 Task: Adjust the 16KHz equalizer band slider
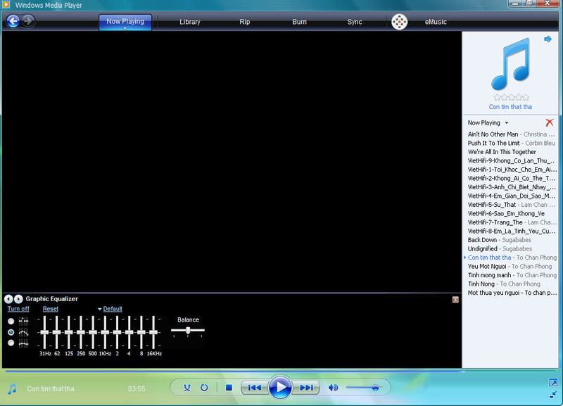pyautogui.click(x=153, y=332)
